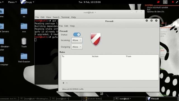Viewport: 179px width, 101px height.
Task: Open the Gufw.py app menu
Action: click(x=27, y=2)
